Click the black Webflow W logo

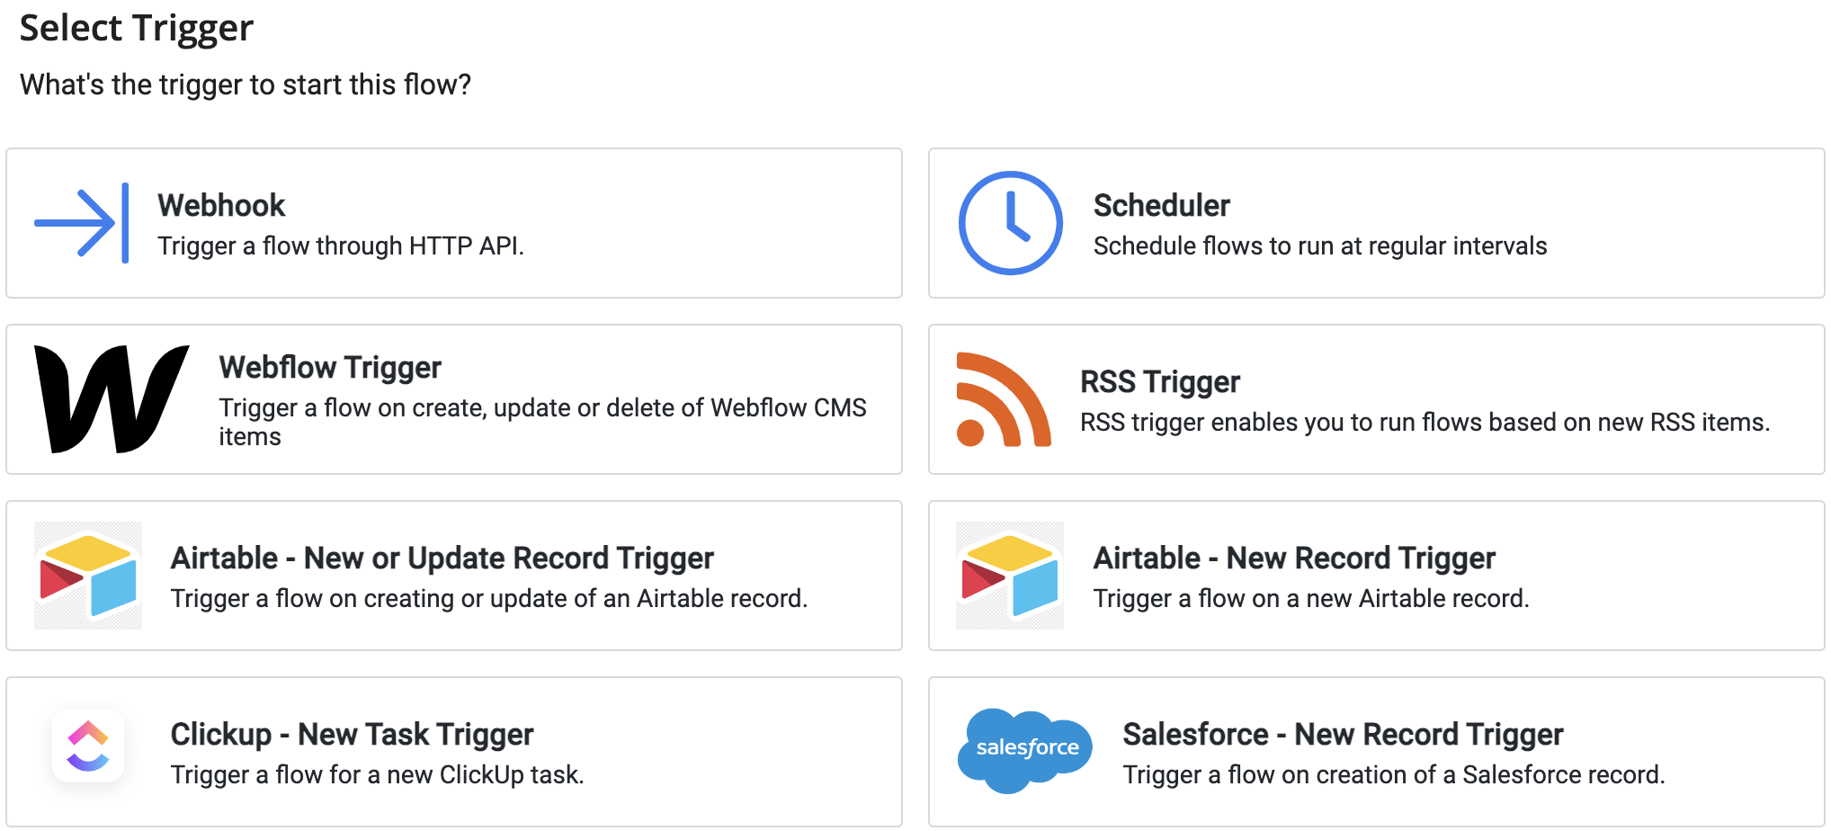111,398
